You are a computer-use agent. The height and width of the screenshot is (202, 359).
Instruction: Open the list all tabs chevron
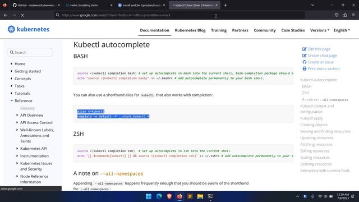coord(312,5)
